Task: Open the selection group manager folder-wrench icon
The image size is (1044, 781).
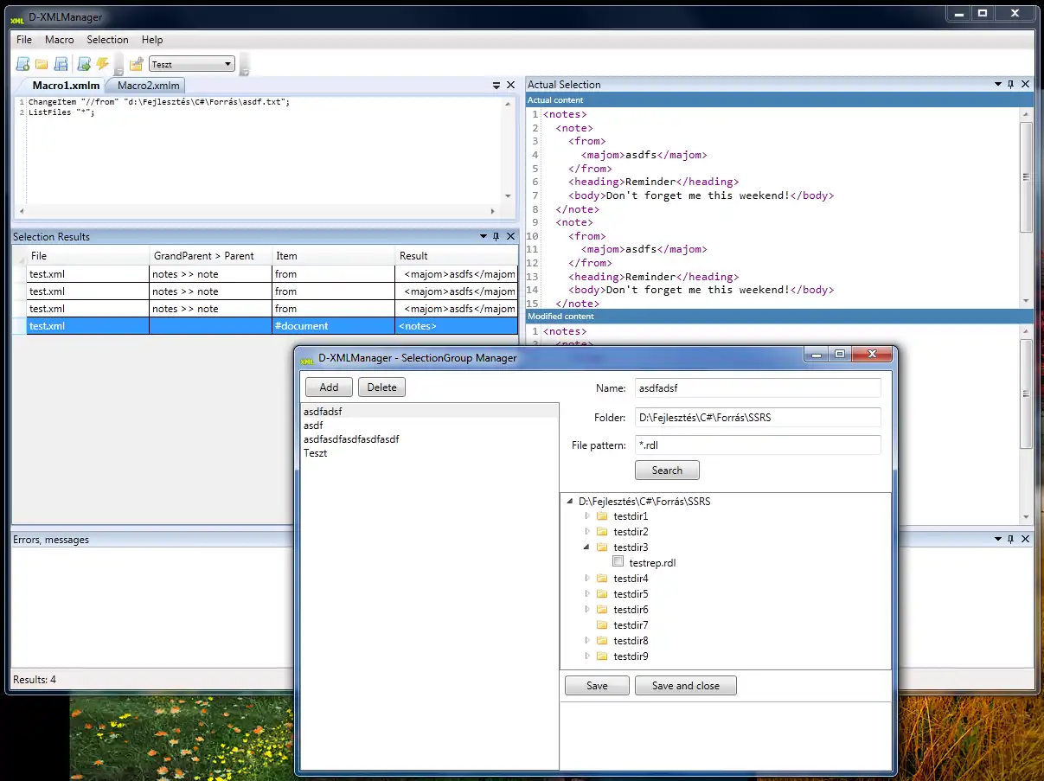Action: [136, 64]
